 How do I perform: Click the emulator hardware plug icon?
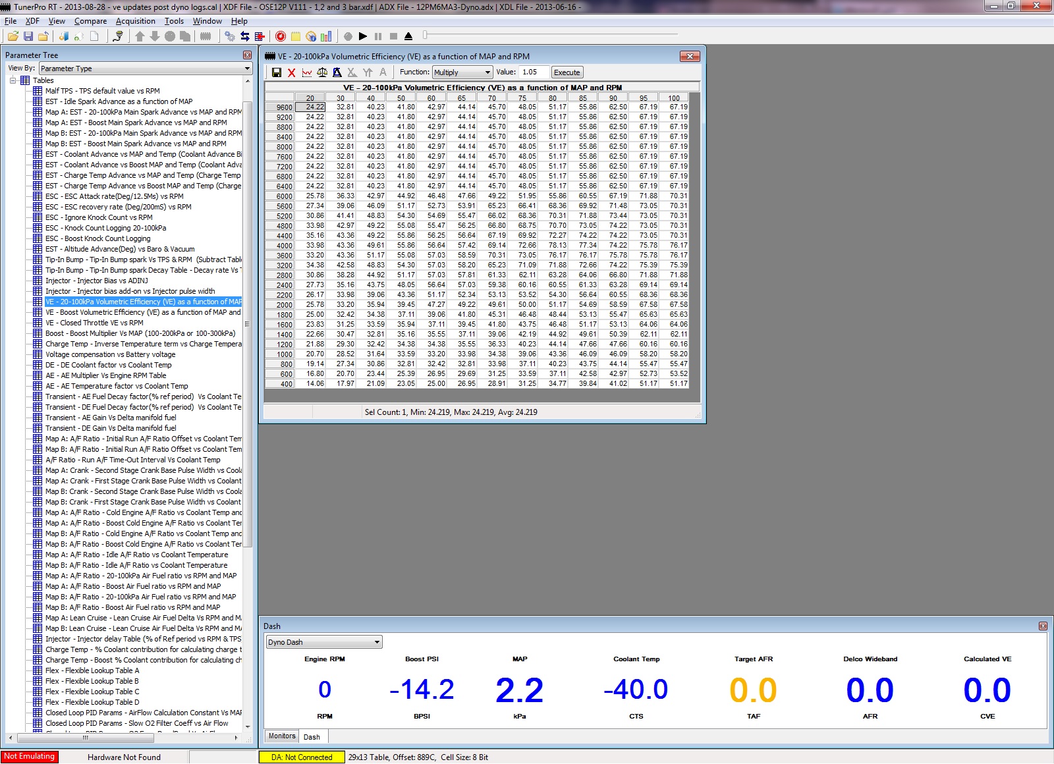118,36
